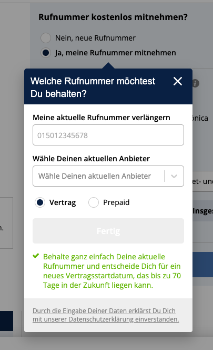Select the "Ja, meine Rufnummer mitnehmen" radio button
The width and height of the screenshot is (213, 350).
click(46, 53)
